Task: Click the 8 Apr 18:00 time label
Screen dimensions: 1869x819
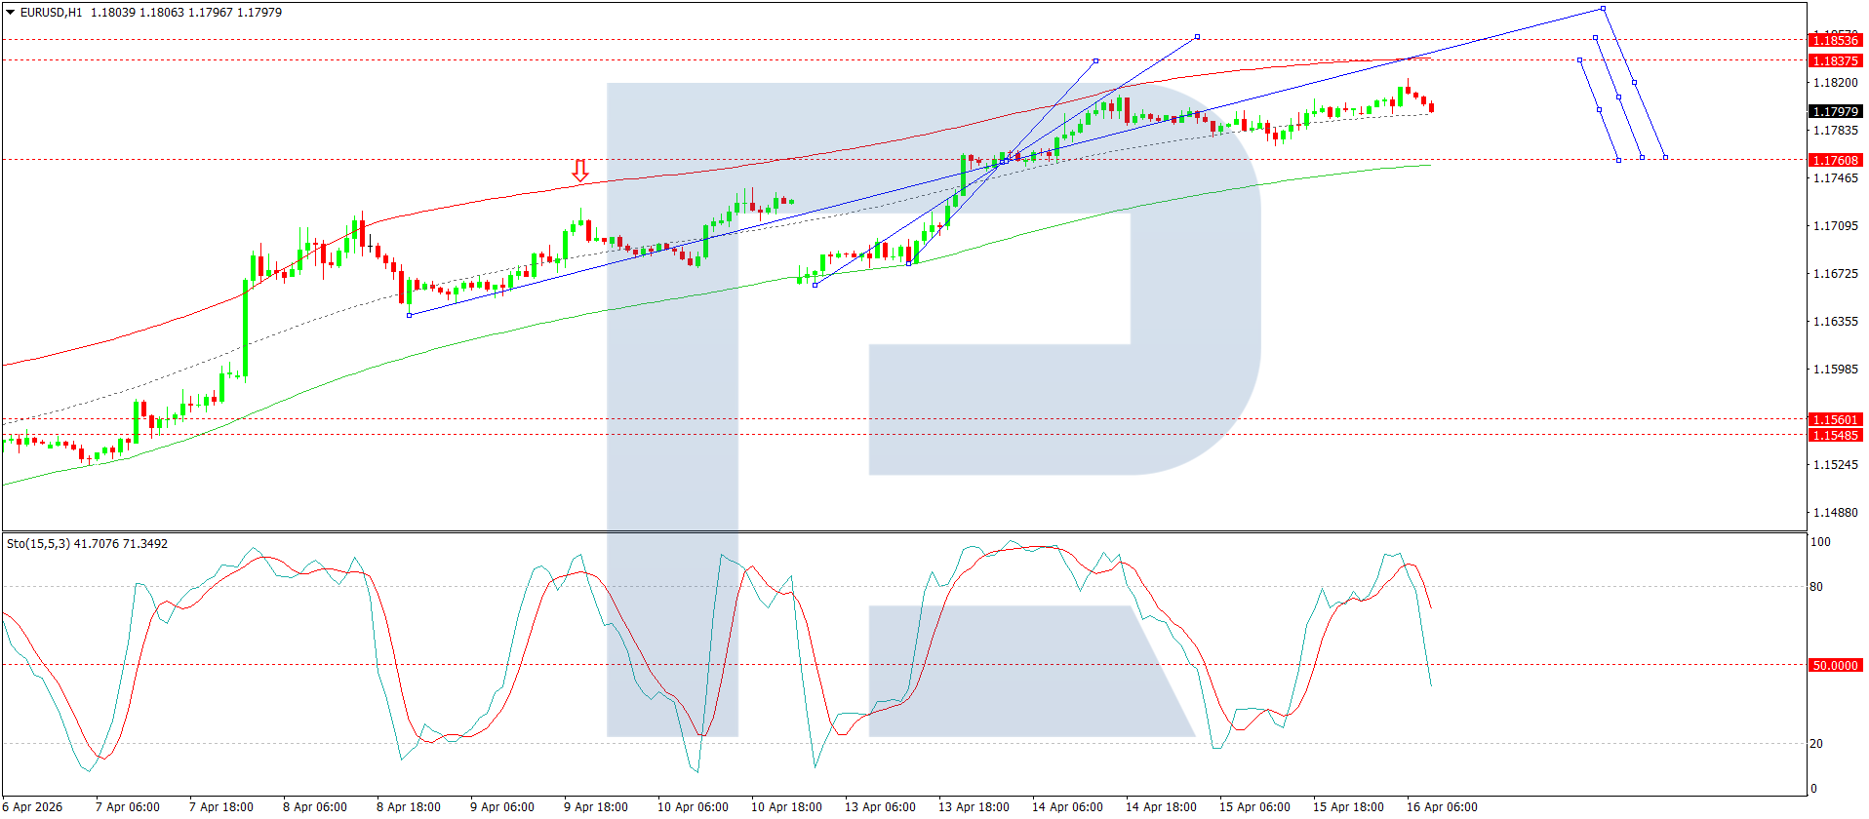Action: point(409,807)
